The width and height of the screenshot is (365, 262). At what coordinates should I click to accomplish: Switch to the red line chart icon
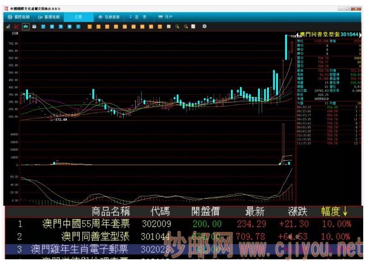tap(17, 27)
